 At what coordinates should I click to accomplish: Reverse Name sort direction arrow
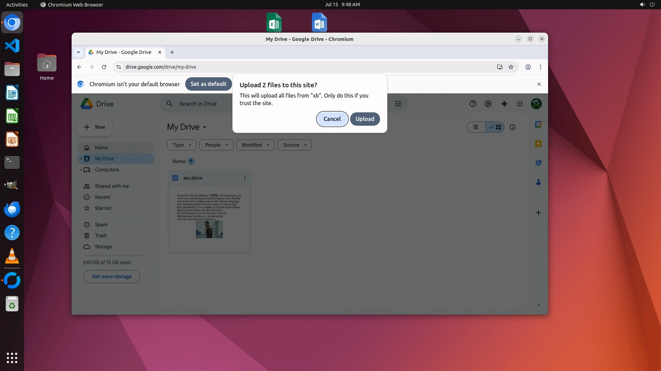coord(191,161)
